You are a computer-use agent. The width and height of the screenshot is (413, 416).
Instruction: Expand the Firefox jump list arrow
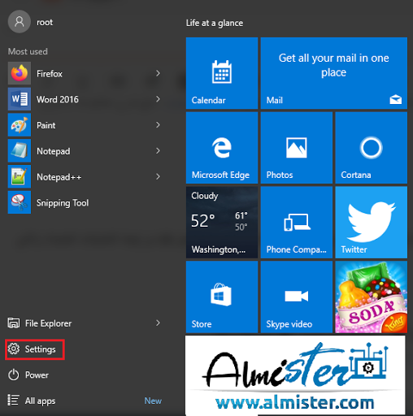click(x=158, y=73)
